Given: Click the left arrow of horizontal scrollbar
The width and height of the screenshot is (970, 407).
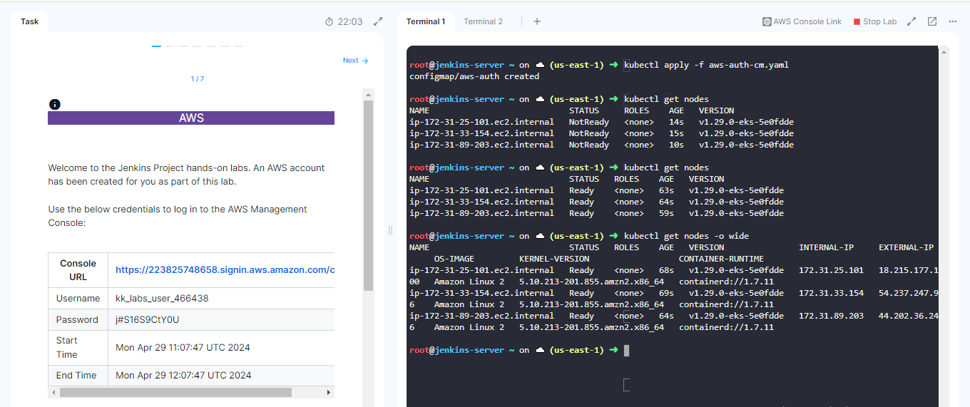Looking at the screenshot, I should (x=53, y=392).
